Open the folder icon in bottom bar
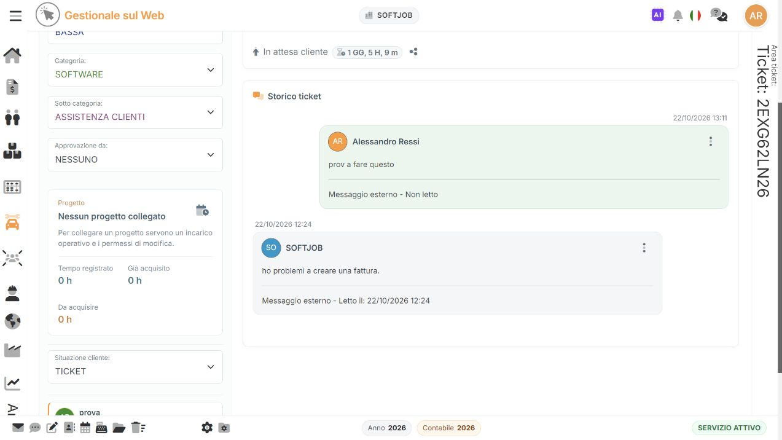Image resolution: width=782 pixels, height=440 pixels. [119, 428]
